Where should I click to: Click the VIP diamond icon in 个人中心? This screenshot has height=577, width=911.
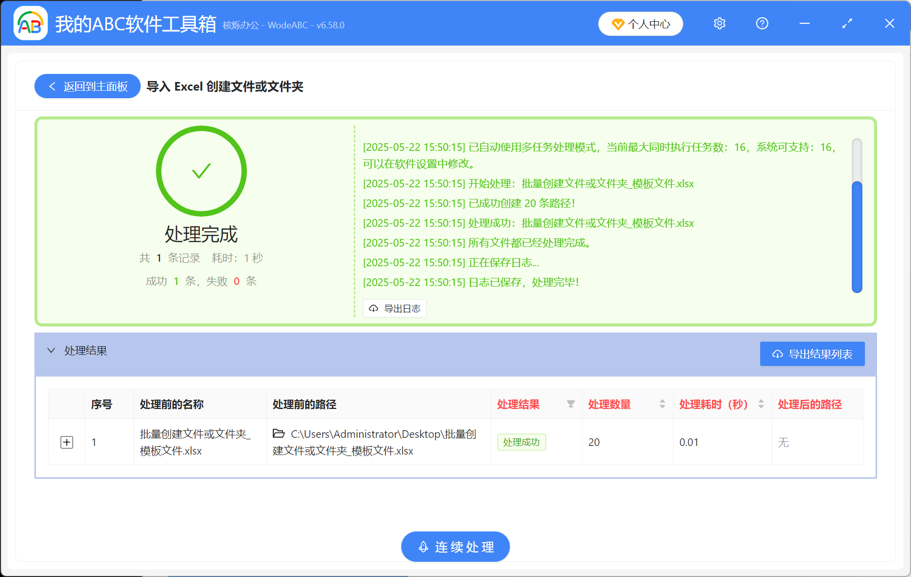point(617,24)
